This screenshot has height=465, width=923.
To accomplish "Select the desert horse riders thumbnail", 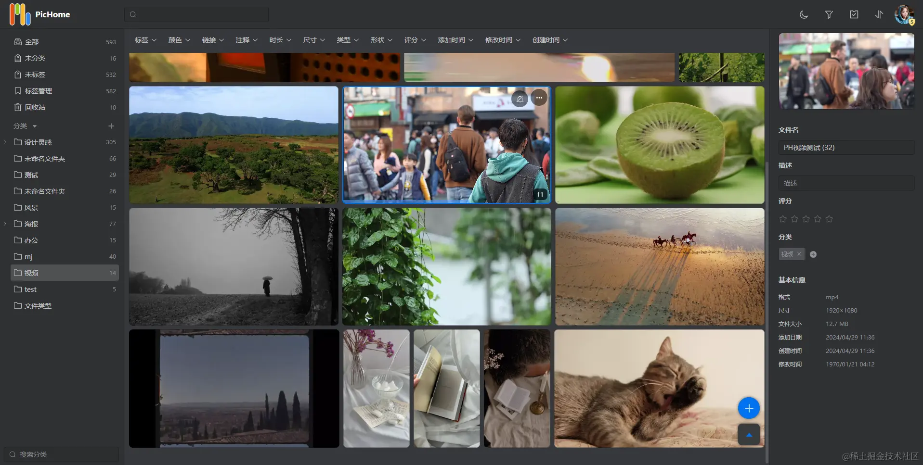I will 660,266.
